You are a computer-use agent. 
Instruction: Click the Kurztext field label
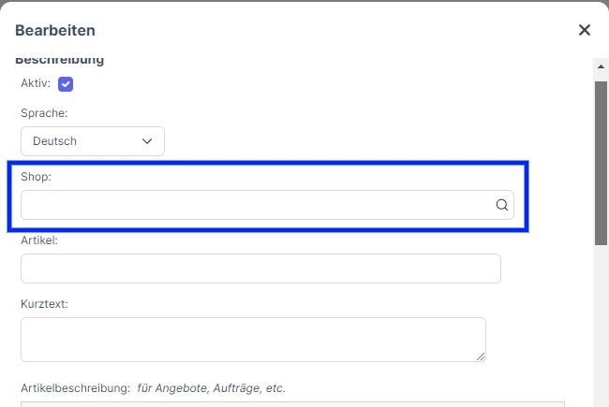44,304
